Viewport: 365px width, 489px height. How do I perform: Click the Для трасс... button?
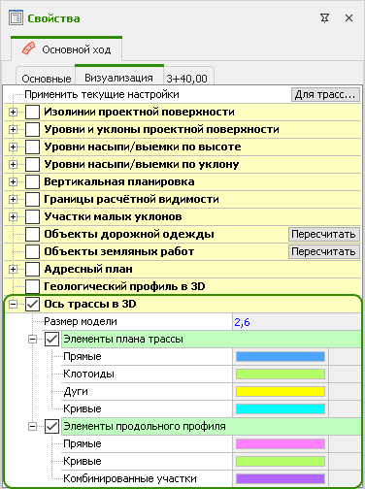(x=325, y=95)
